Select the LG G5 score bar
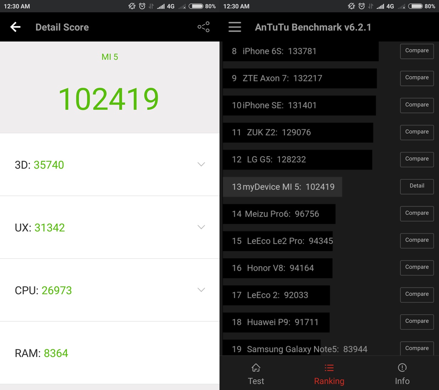The image size is (439, 390). (298, 160)
